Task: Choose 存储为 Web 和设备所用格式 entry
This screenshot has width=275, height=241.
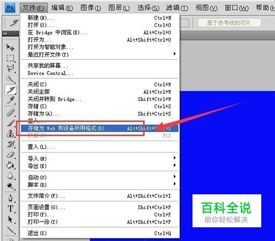Action: pyautogui.click(x=100, y=128)
